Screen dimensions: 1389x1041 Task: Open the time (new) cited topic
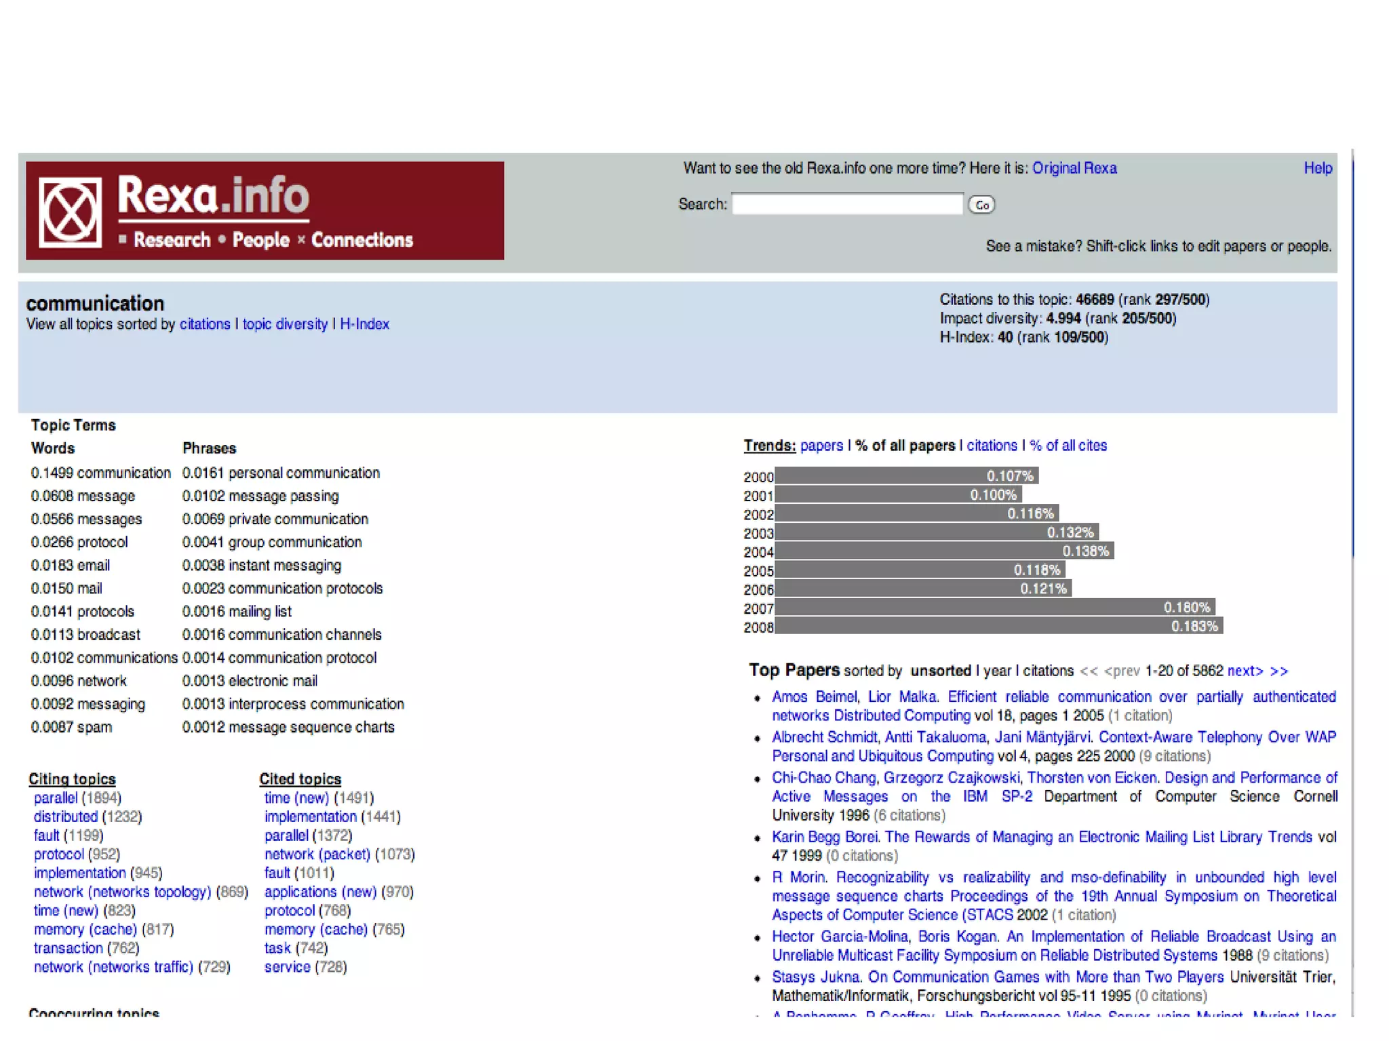coord(296,798)
